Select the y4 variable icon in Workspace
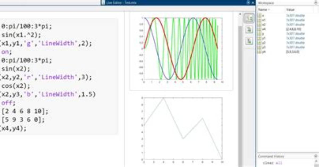This screenshot has width=319, height=167. [259, 52]
